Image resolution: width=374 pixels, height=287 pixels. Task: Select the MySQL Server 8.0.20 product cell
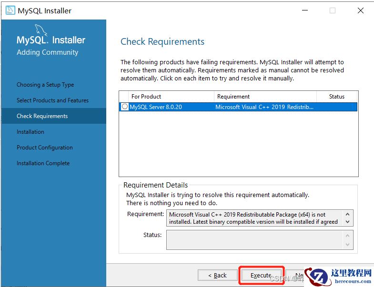point(155,107)
